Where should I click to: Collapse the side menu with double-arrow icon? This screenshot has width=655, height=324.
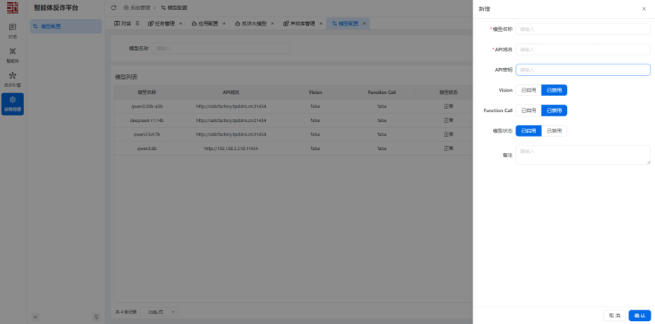tap(36, 317)
